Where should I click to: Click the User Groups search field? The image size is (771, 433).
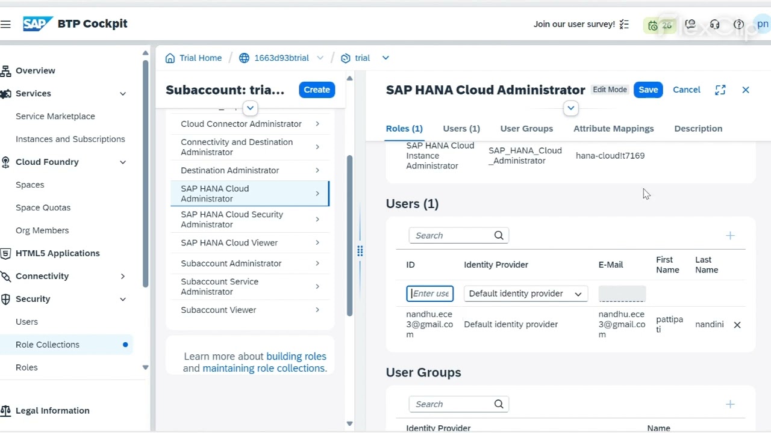(x=459, y=404)
